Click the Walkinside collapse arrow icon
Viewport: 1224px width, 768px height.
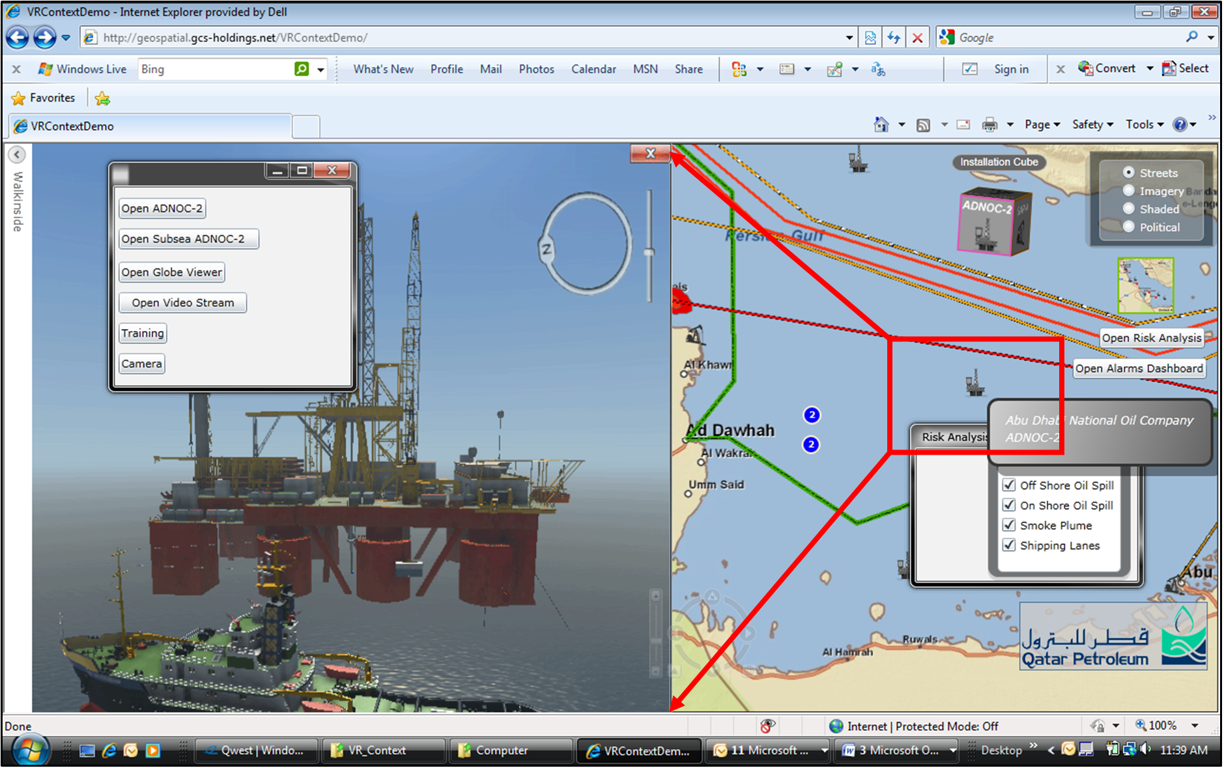[x=17, y=154]
